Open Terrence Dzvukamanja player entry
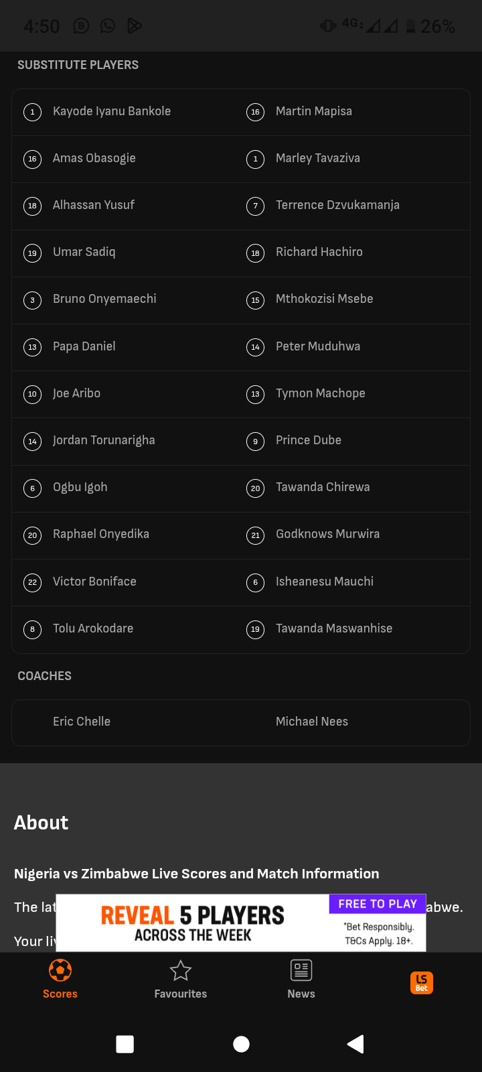 337,205
